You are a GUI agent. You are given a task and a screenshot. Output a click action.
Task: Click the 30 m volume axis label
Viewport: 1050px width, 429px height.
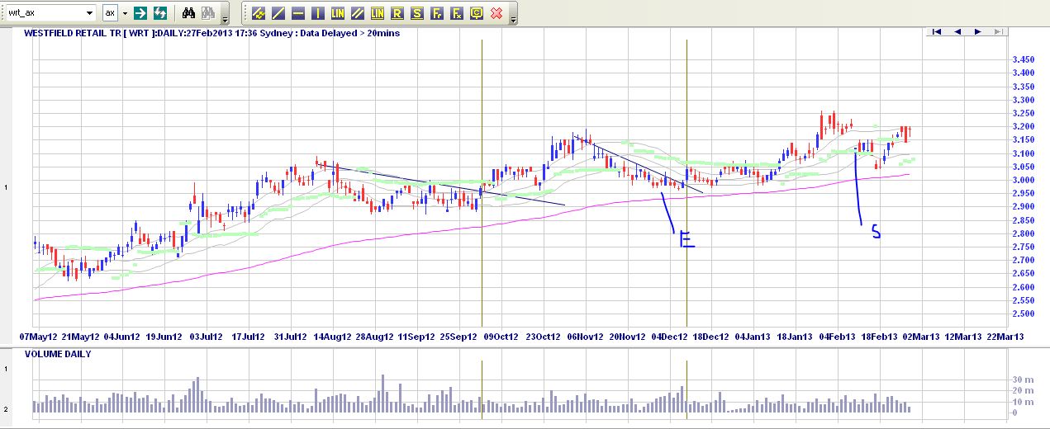pos(1024,379)
